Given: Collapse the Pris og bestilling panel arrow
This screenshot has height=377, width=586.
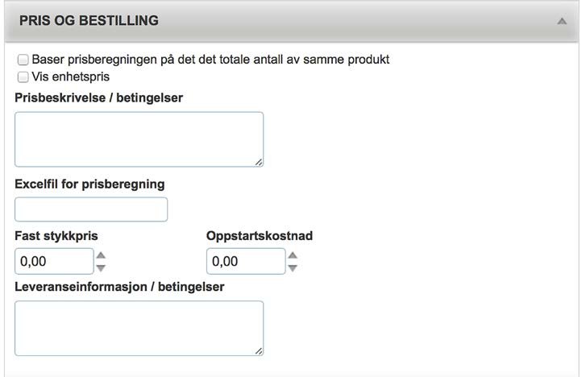Looking at the screenshot, I should coord(562,22).
